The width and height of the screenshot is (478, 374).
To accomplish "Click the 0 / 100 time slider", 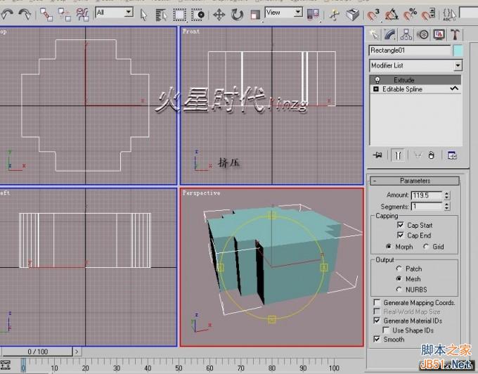I will point(37,352).
